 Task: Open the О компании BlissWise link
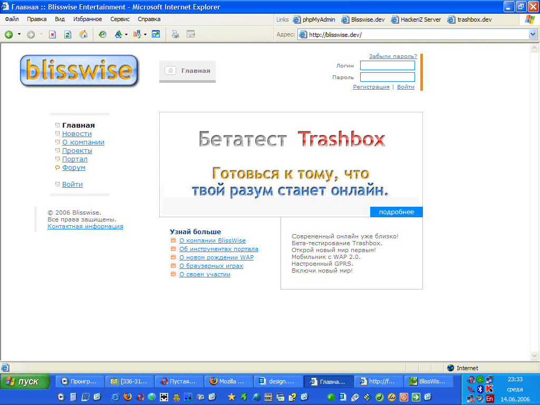coord(212,240)
